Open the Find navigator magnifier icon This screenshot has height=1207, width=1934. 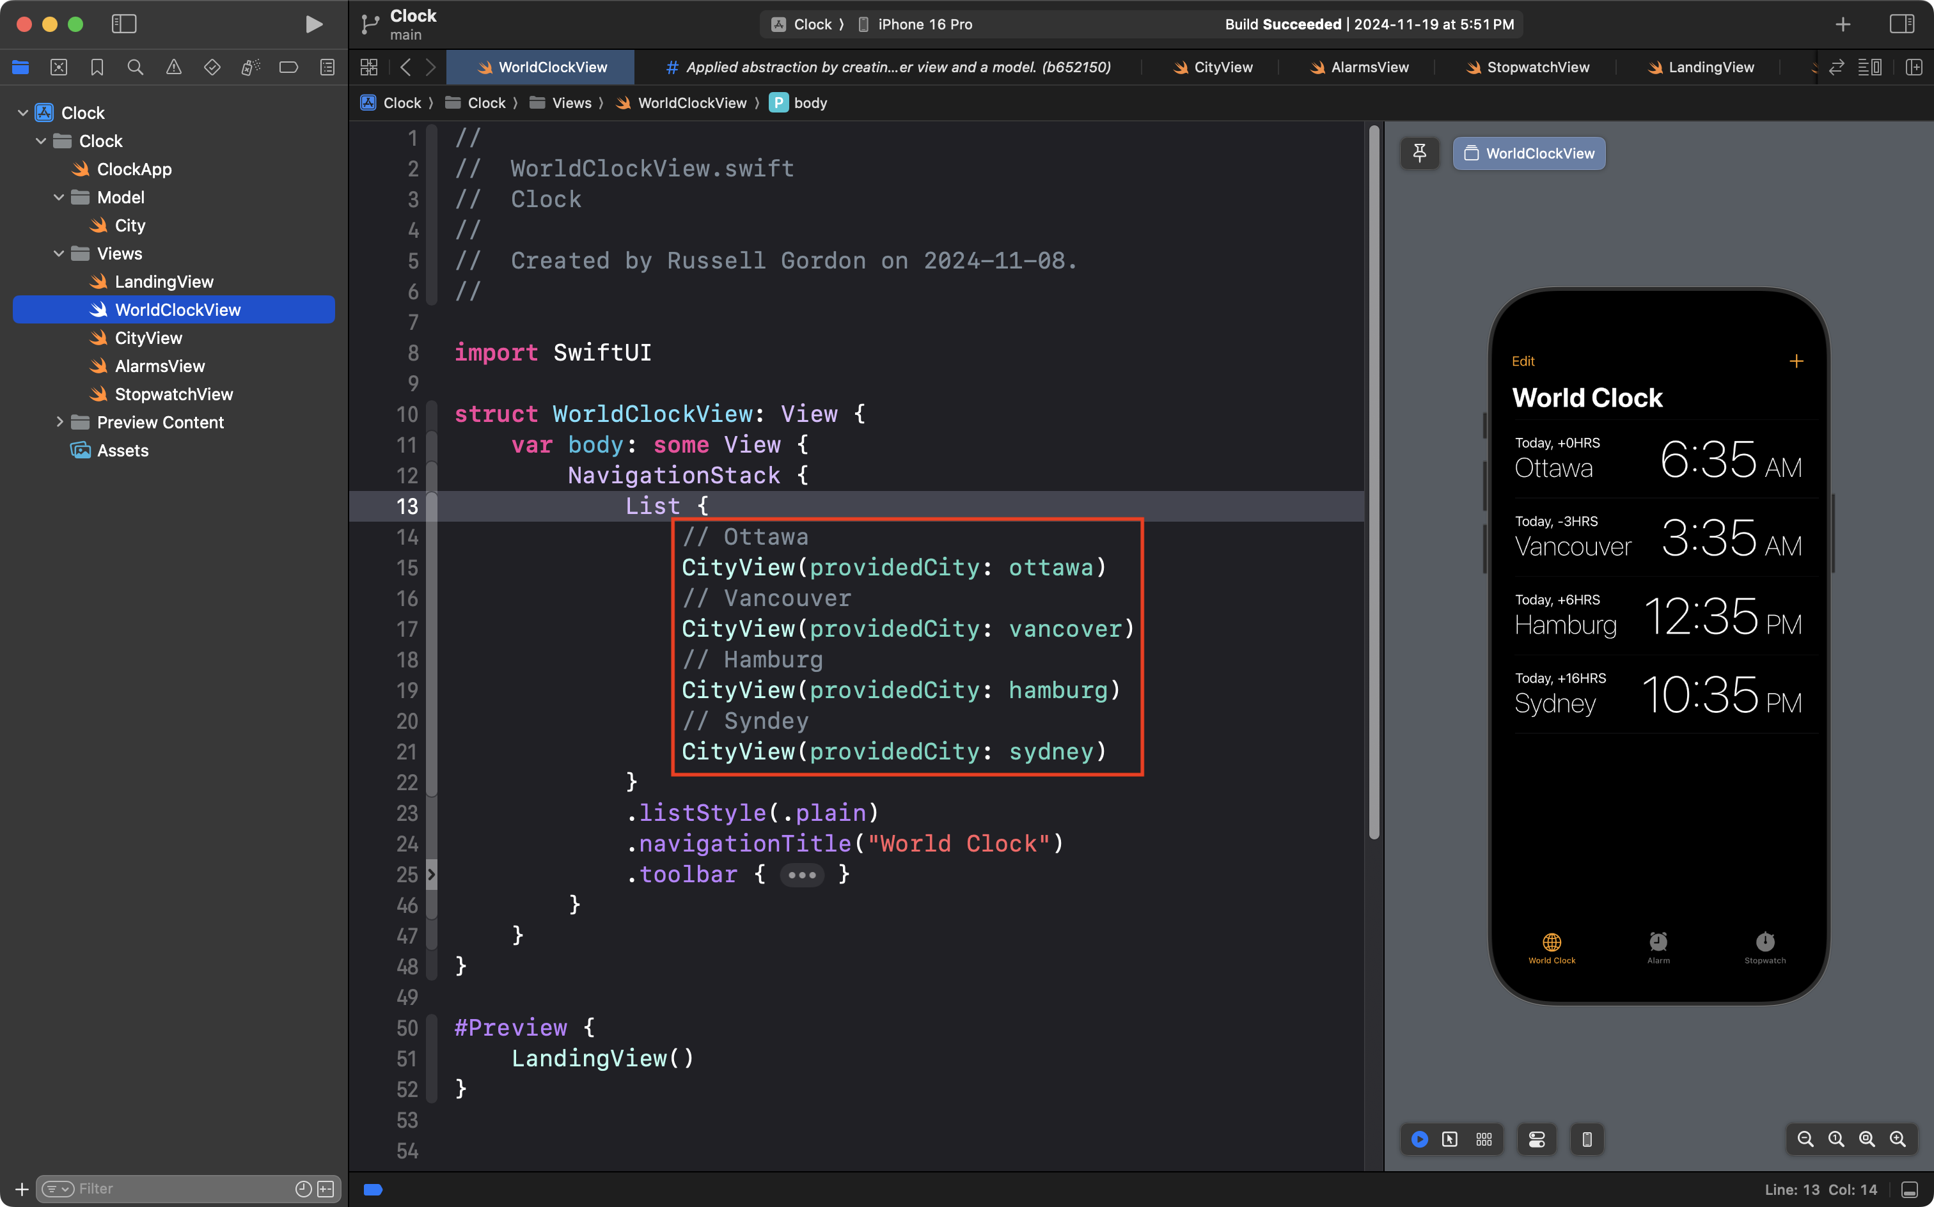[135, 68]
